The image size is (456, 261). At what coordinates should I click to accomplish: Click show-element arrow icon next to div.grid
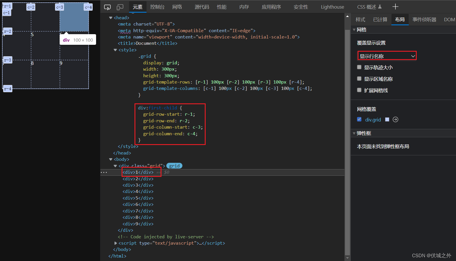click(x=395, y=119)
